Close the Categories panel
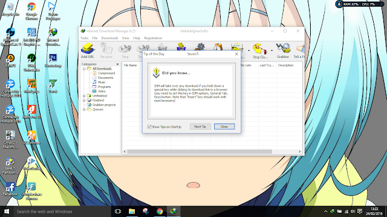Image resolution: width=387 pixels, height=217 pixels. tap(117, 64)
